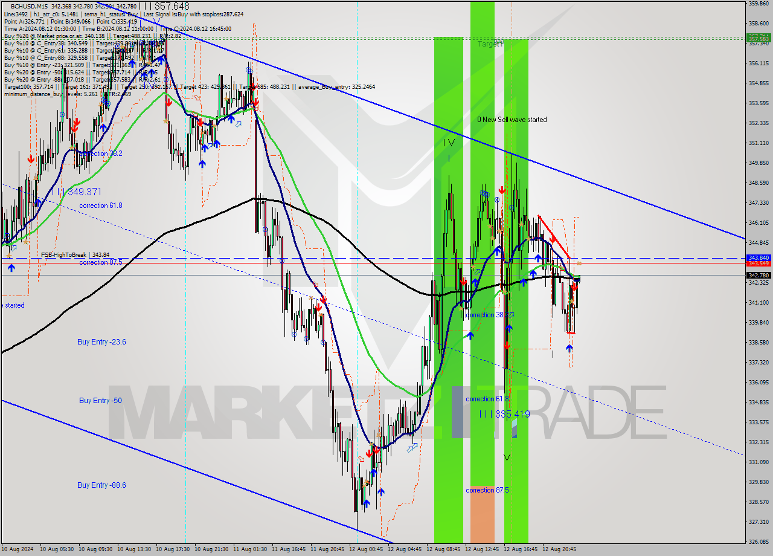This screenshot has height=556, width=773.
Task: Click the '| | | 349.371' label
Action: point(76,192)
